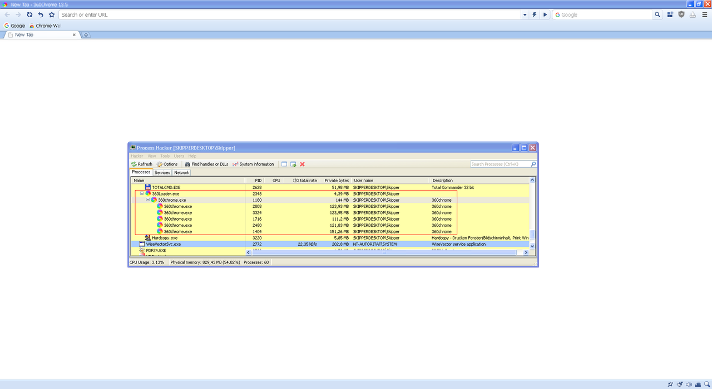The width and height of the screenshot is (712, 389).
Task: Open the Tools menu in Process Hacker
Action: click(x=165, y=156)
